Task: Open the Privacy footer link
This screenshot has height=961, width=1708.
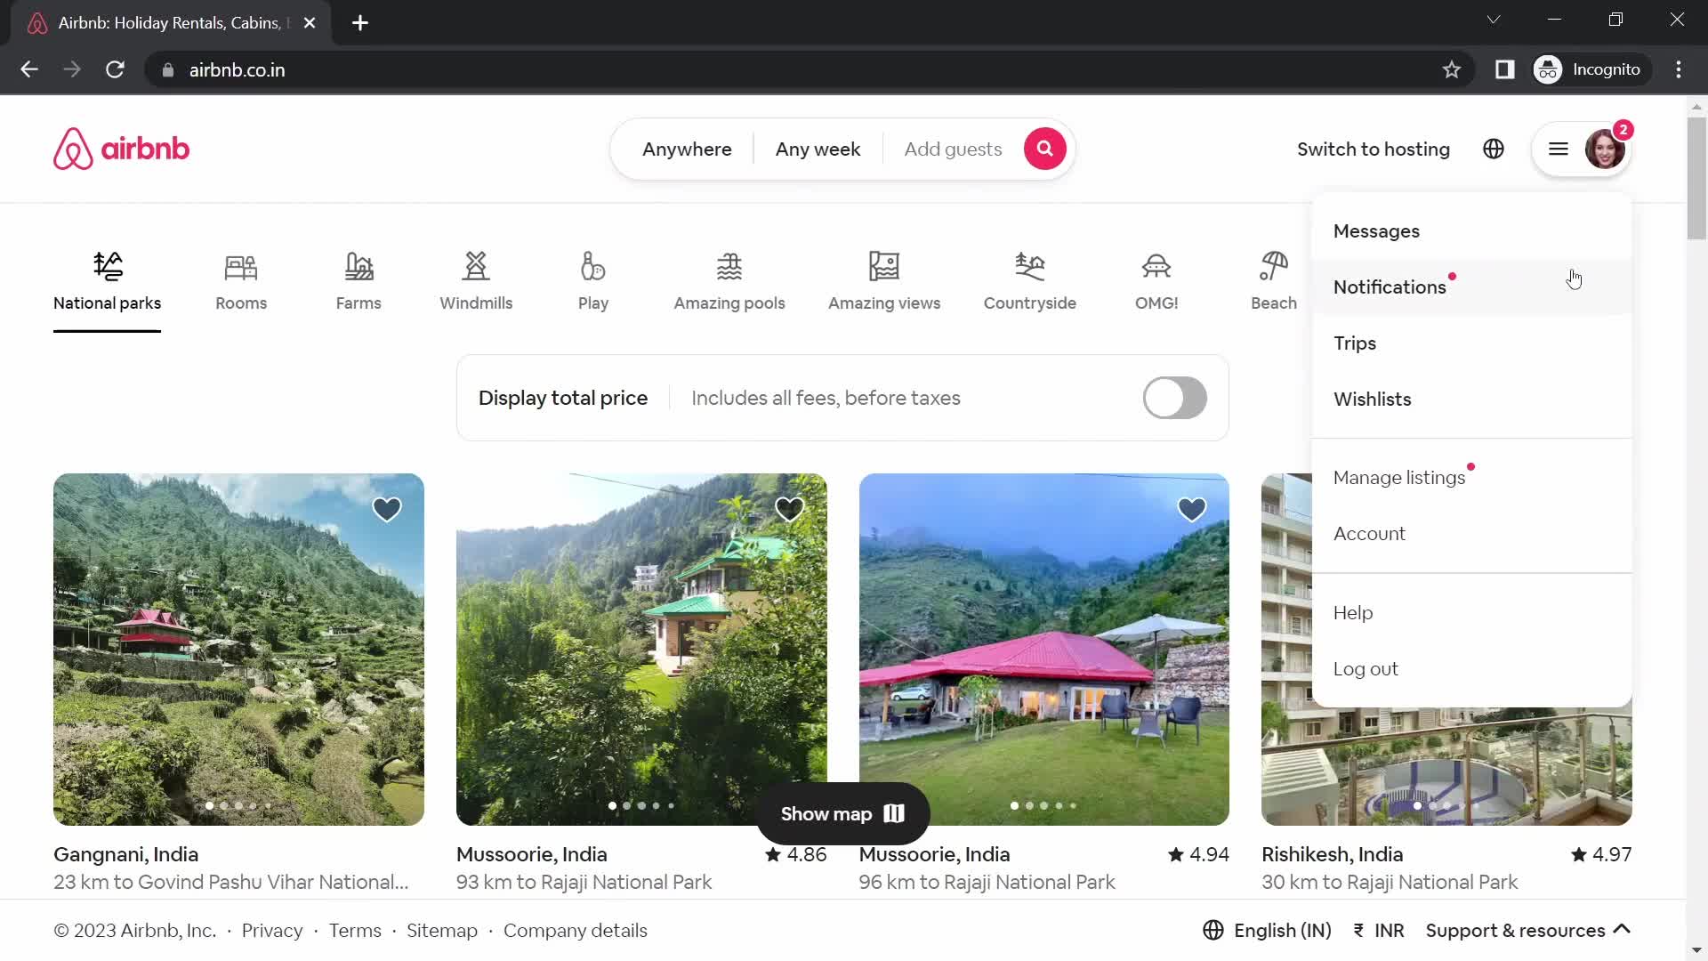Action: pos(271,930)
